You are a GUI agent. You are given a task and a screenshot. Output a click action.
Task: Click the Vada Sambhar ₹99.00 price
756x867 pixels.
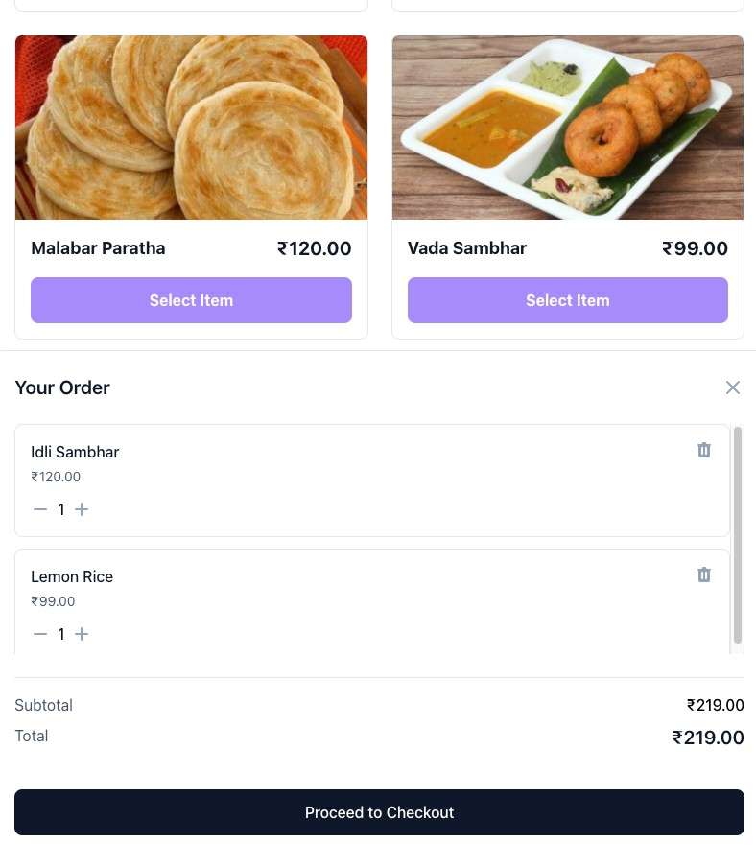point(695,248)
